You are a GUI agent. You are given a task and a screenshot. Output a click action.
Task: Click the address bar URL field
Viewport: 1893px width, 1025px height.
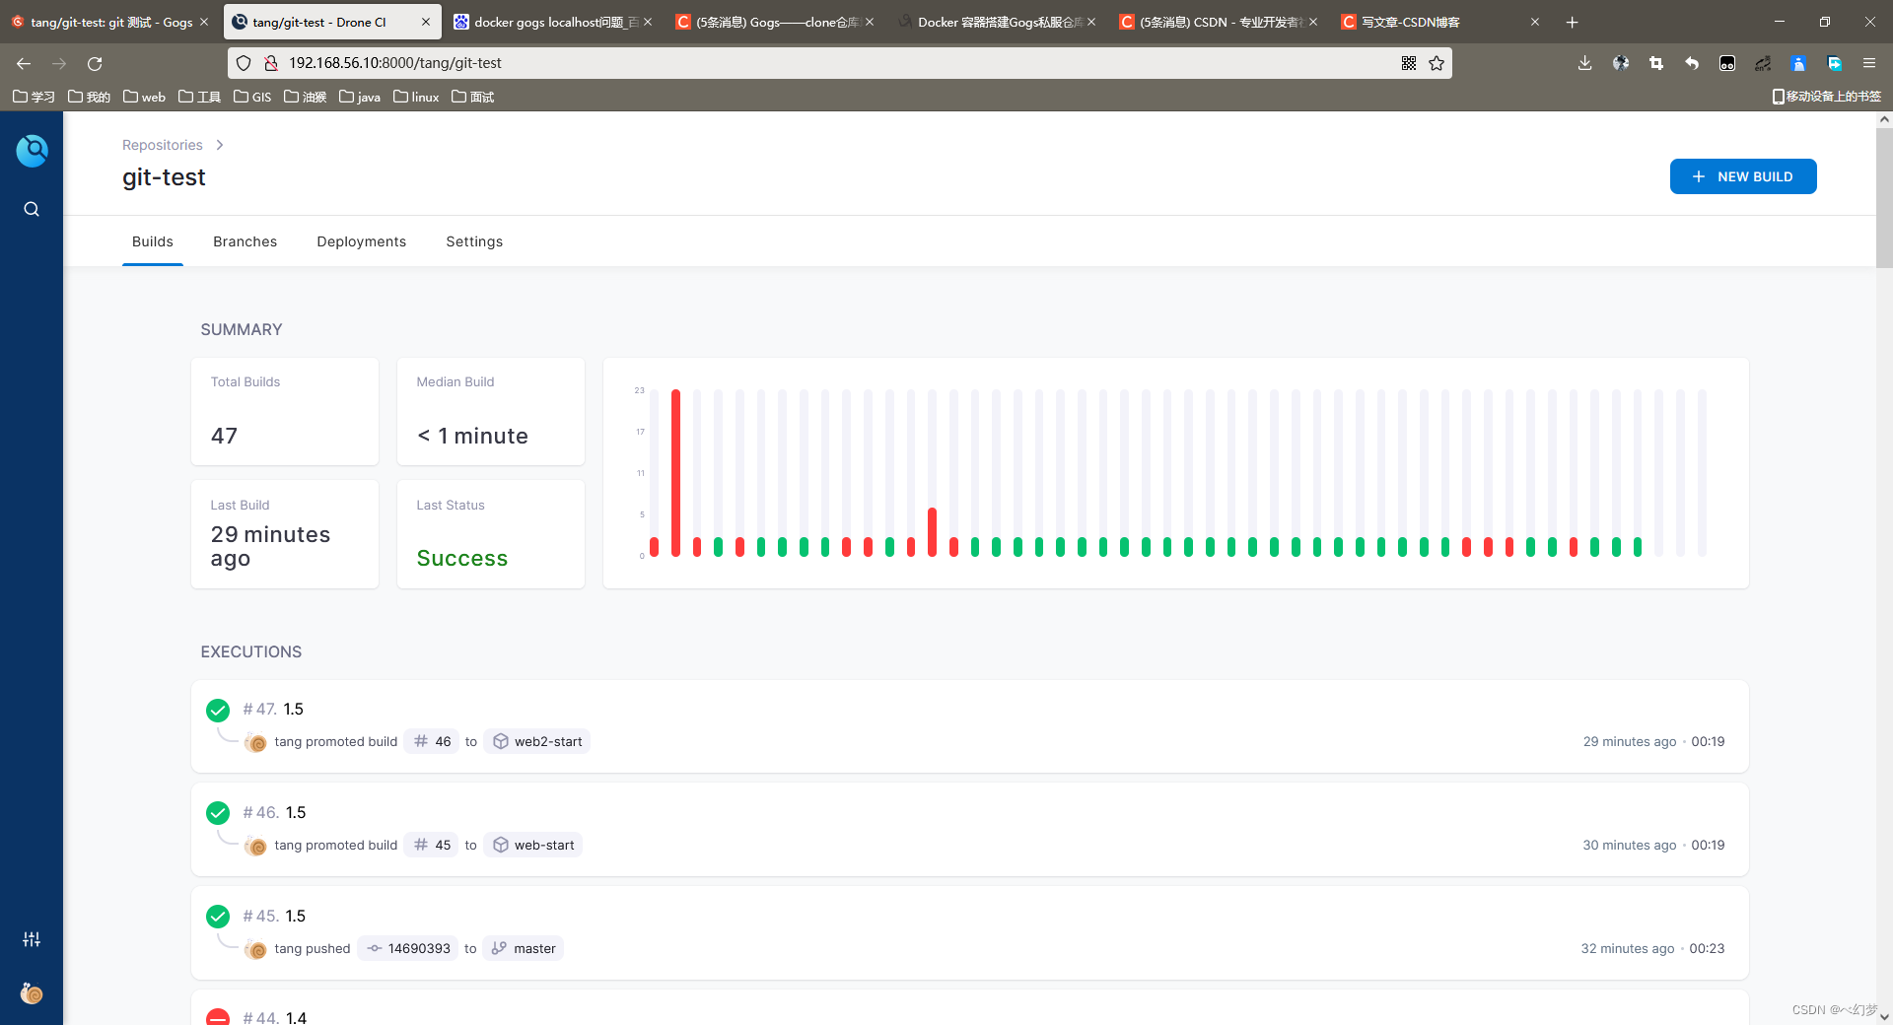point(838,63)
